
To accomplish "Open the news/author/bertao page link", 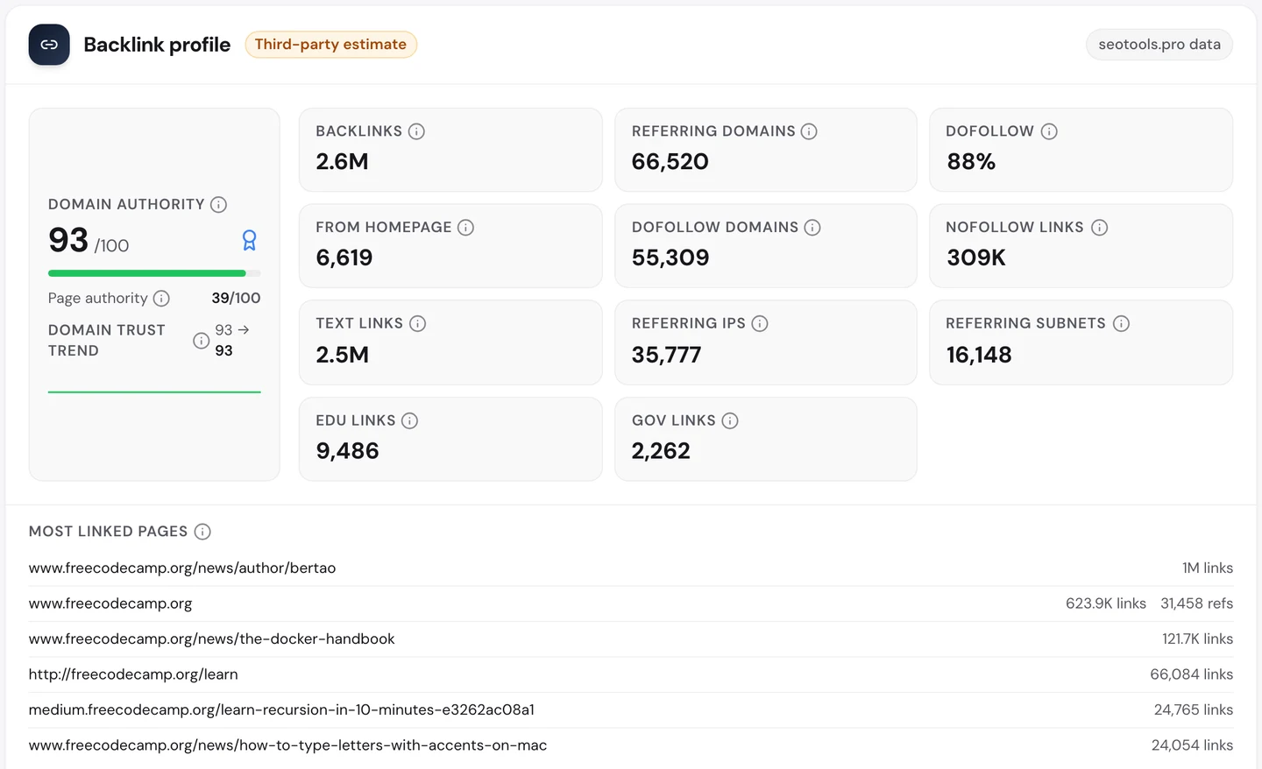I will pos(182,568).
